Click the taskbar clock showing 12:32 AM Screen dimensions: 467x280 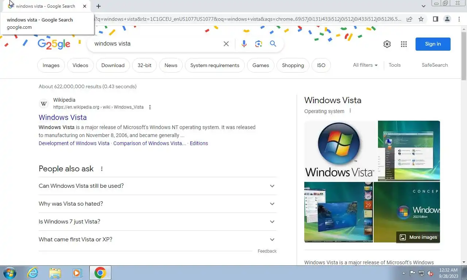click(448, 273)
